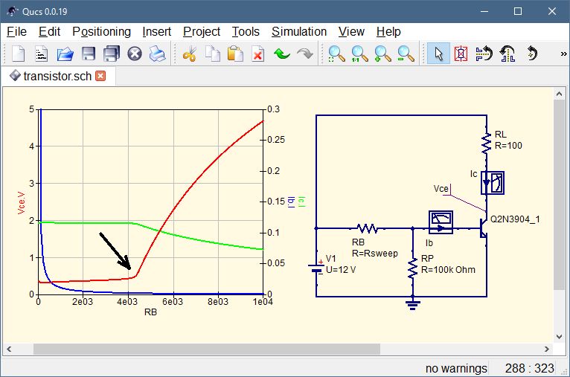Delete selected elements
This screenshot has width=570, height=377.
[x=257, y=54]
